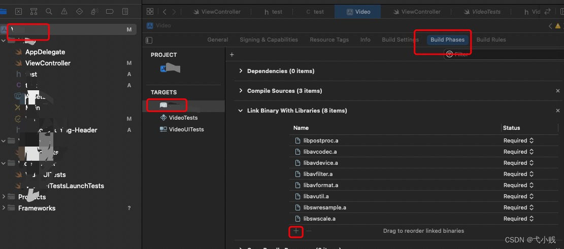The width and height of the screenshot is (564, 249).
Task: Switch to the General tab
Action: 218,40
